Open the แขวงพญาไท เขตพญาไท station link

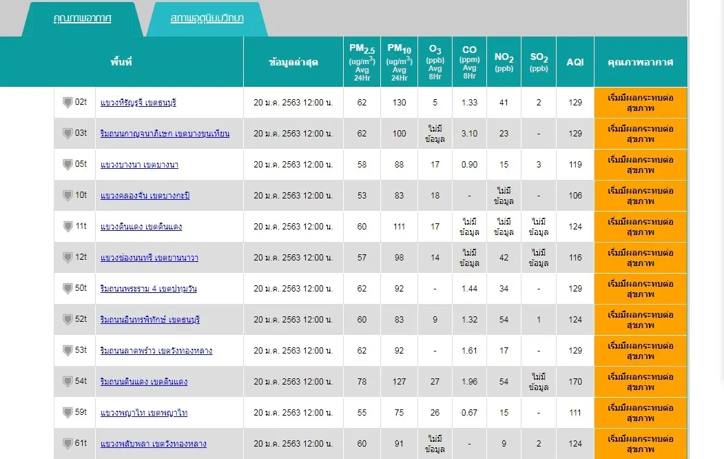143,413
